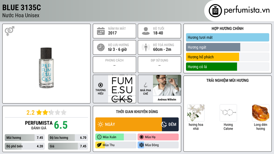Click the flower icon for Mùa Xuân

pyautogui.click(x=99, y=137)
